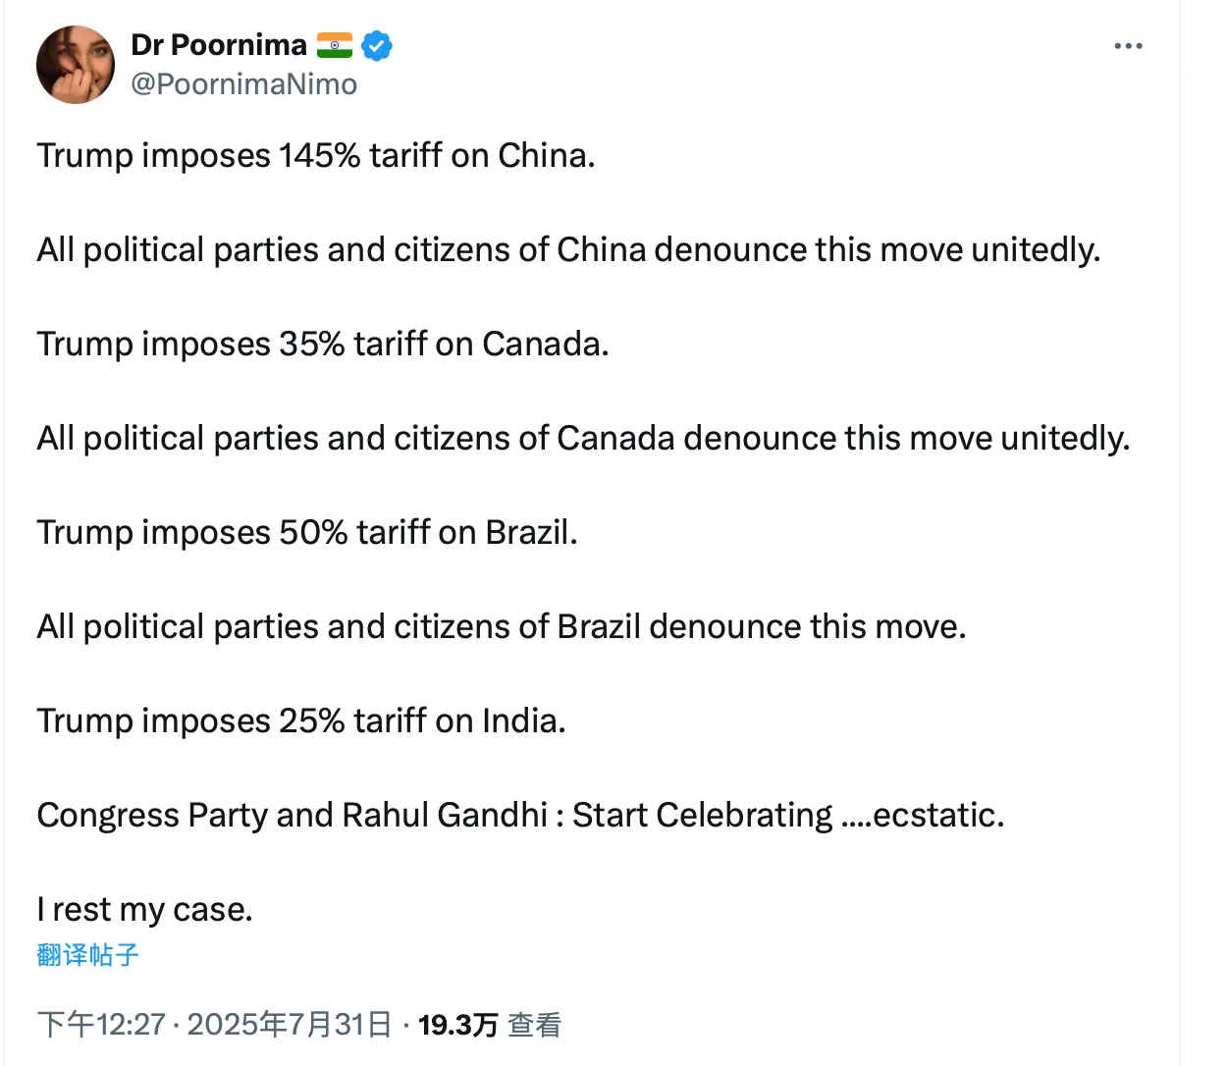The image size is (1227, 1066).
Task: Click the 翻译帖子 translate post link
Action: [x=88, y=954]
